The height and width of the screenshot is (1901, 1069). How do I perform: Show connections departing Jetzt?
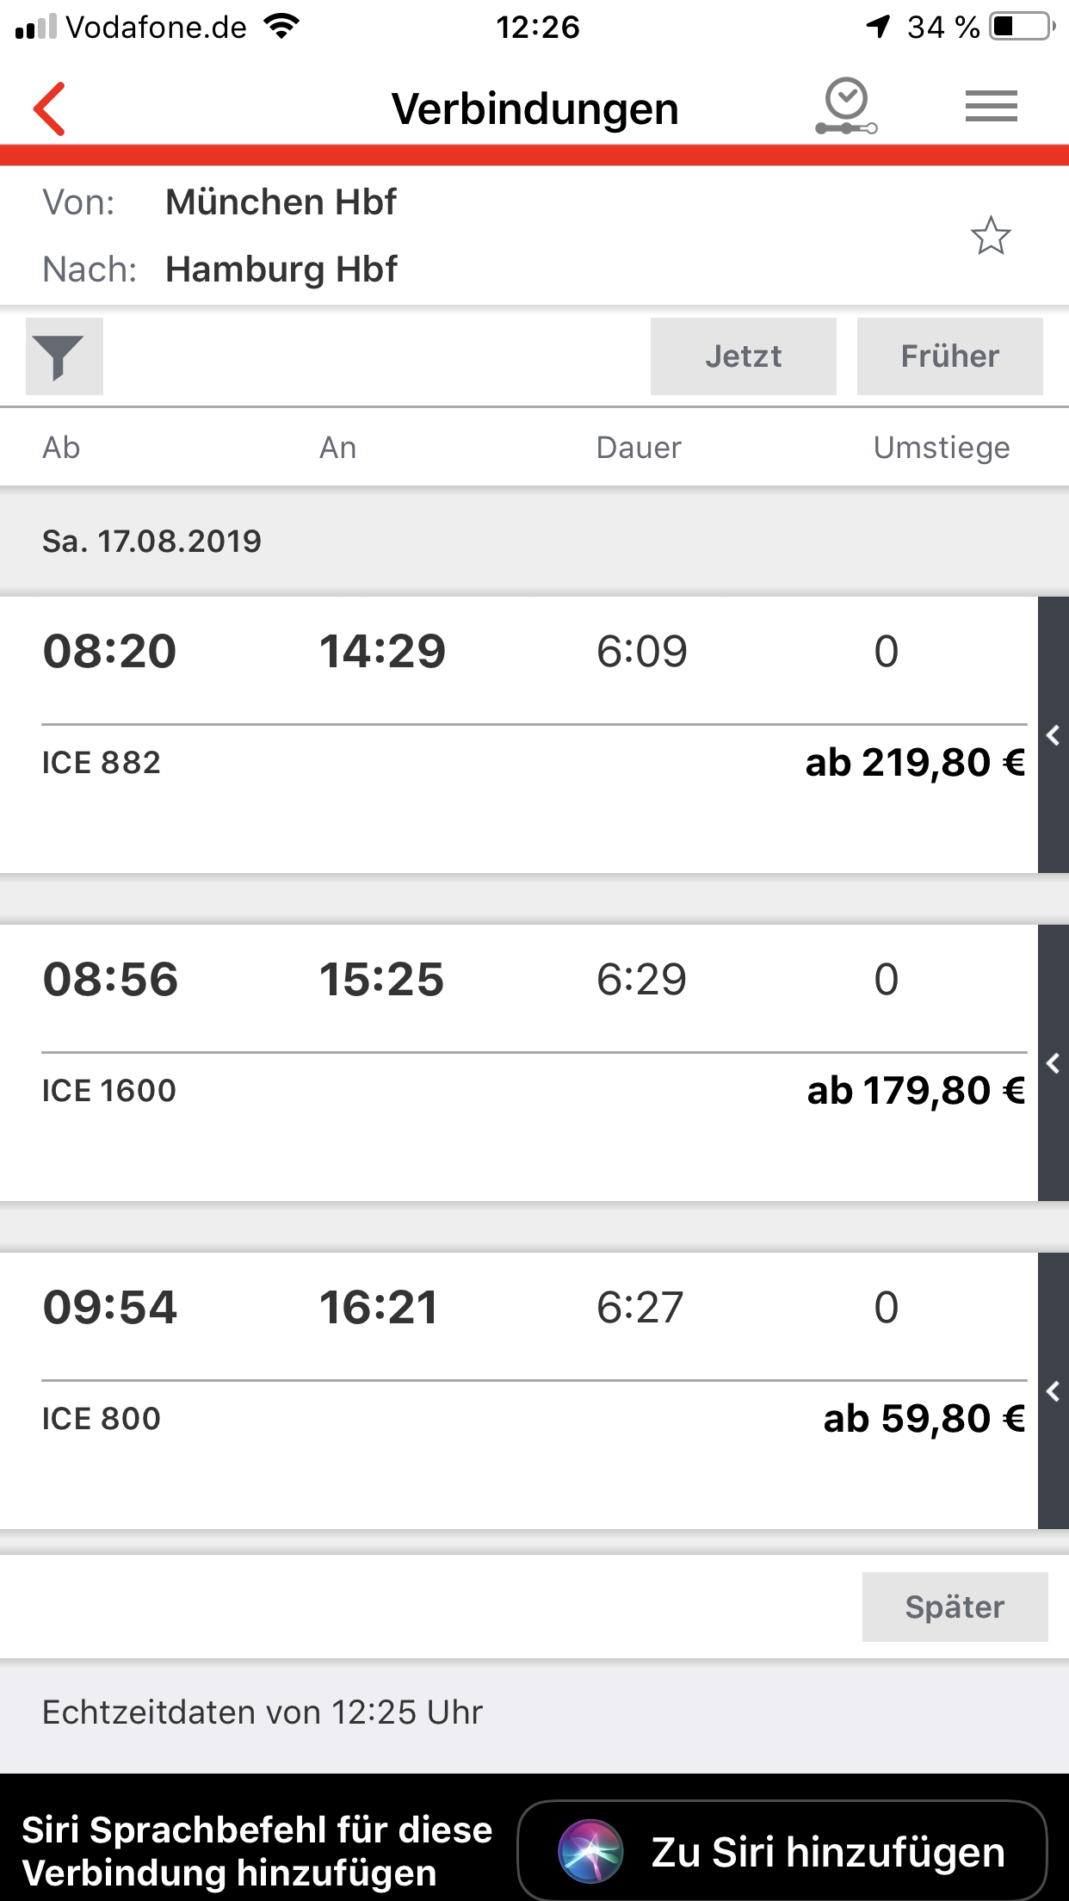(743, 356)
